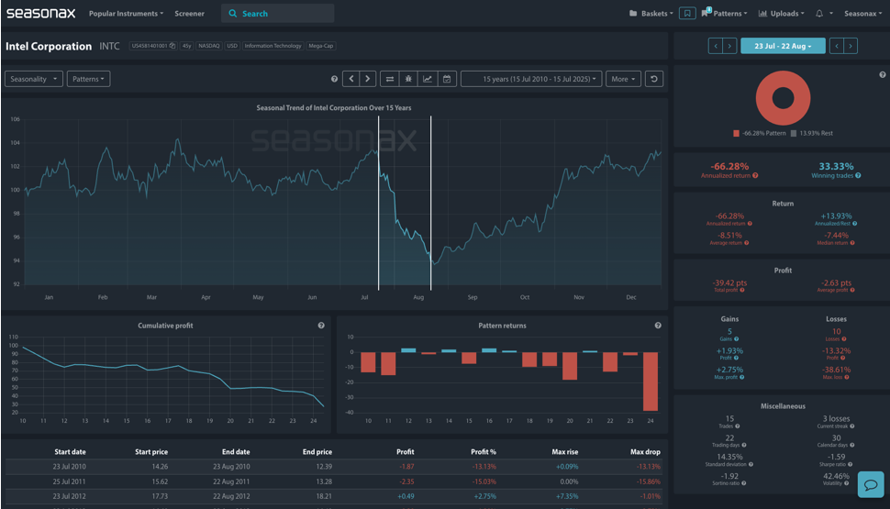Go to the Screener page

[189, 14]
